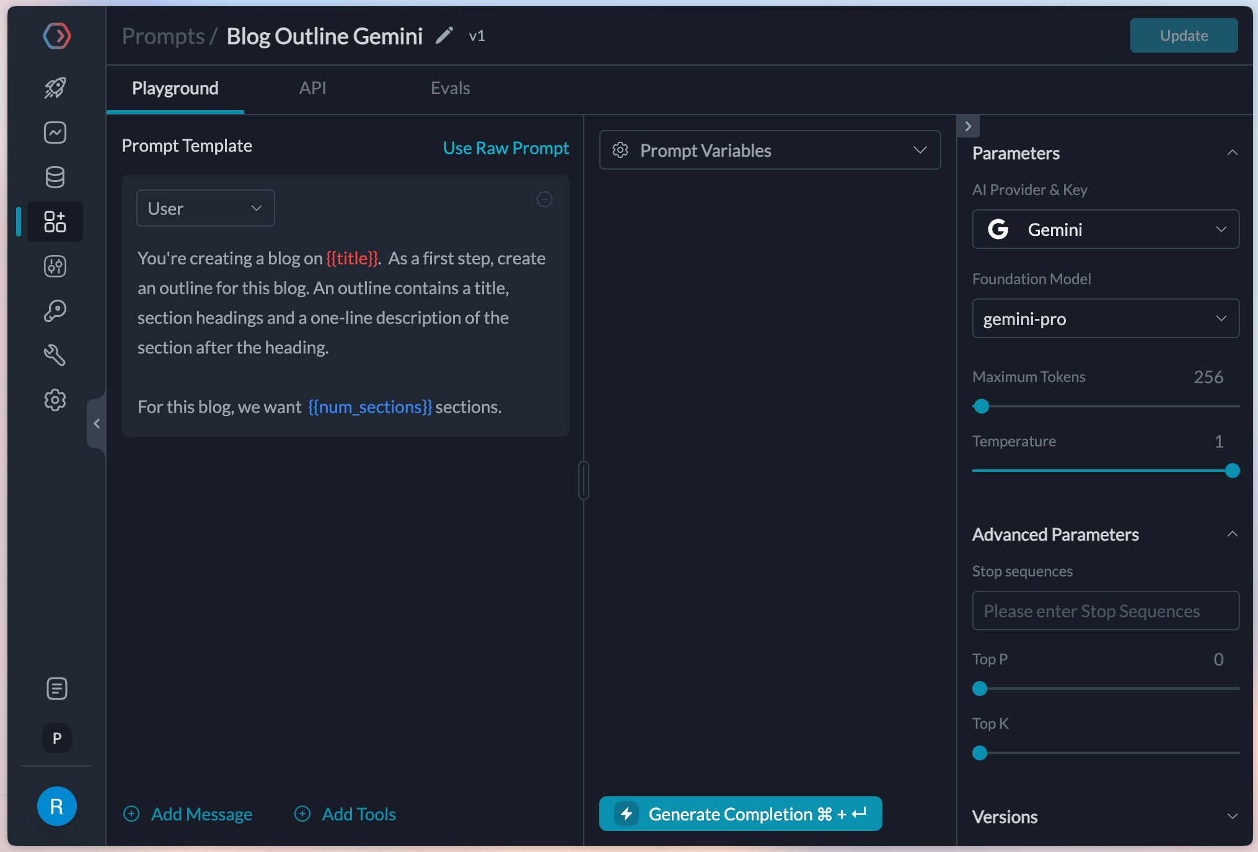Click the rocket icon in sidebar
This screenshot has width=1258, height=852.
pyautogui.click(x=55, y=88)
